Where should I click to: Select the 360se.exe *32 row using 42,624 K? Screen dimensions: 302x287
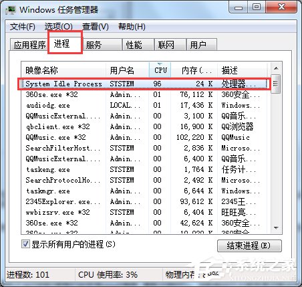(144, 223)
